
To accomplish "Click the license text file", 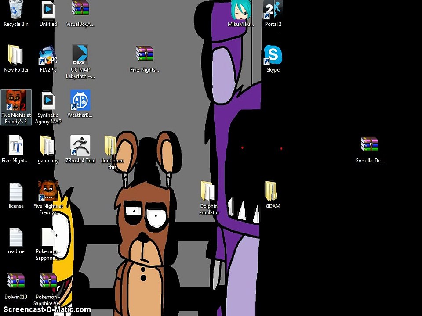I will click(16, 196).
